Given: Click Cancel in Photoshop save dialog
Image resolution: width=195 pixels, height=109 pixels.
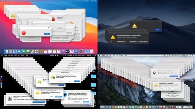Looking at the screenshot, I should tap(70, 81).
